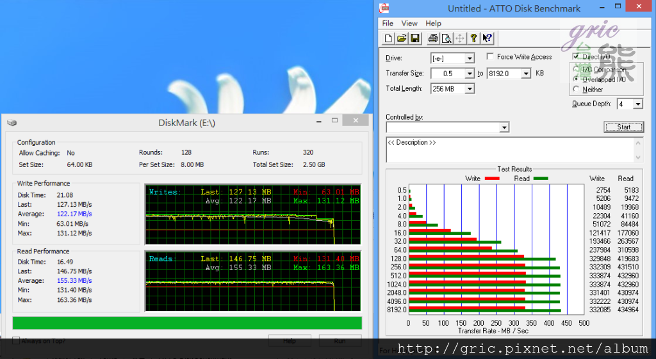
Task: Open the File menu in ATTO
Action: [388, 24]
